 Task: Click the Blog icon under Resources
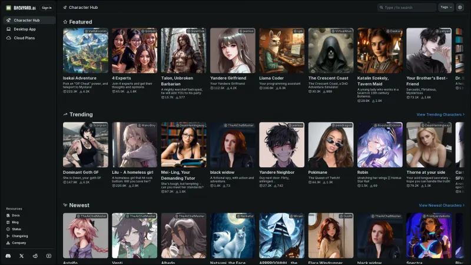[8, 223]
